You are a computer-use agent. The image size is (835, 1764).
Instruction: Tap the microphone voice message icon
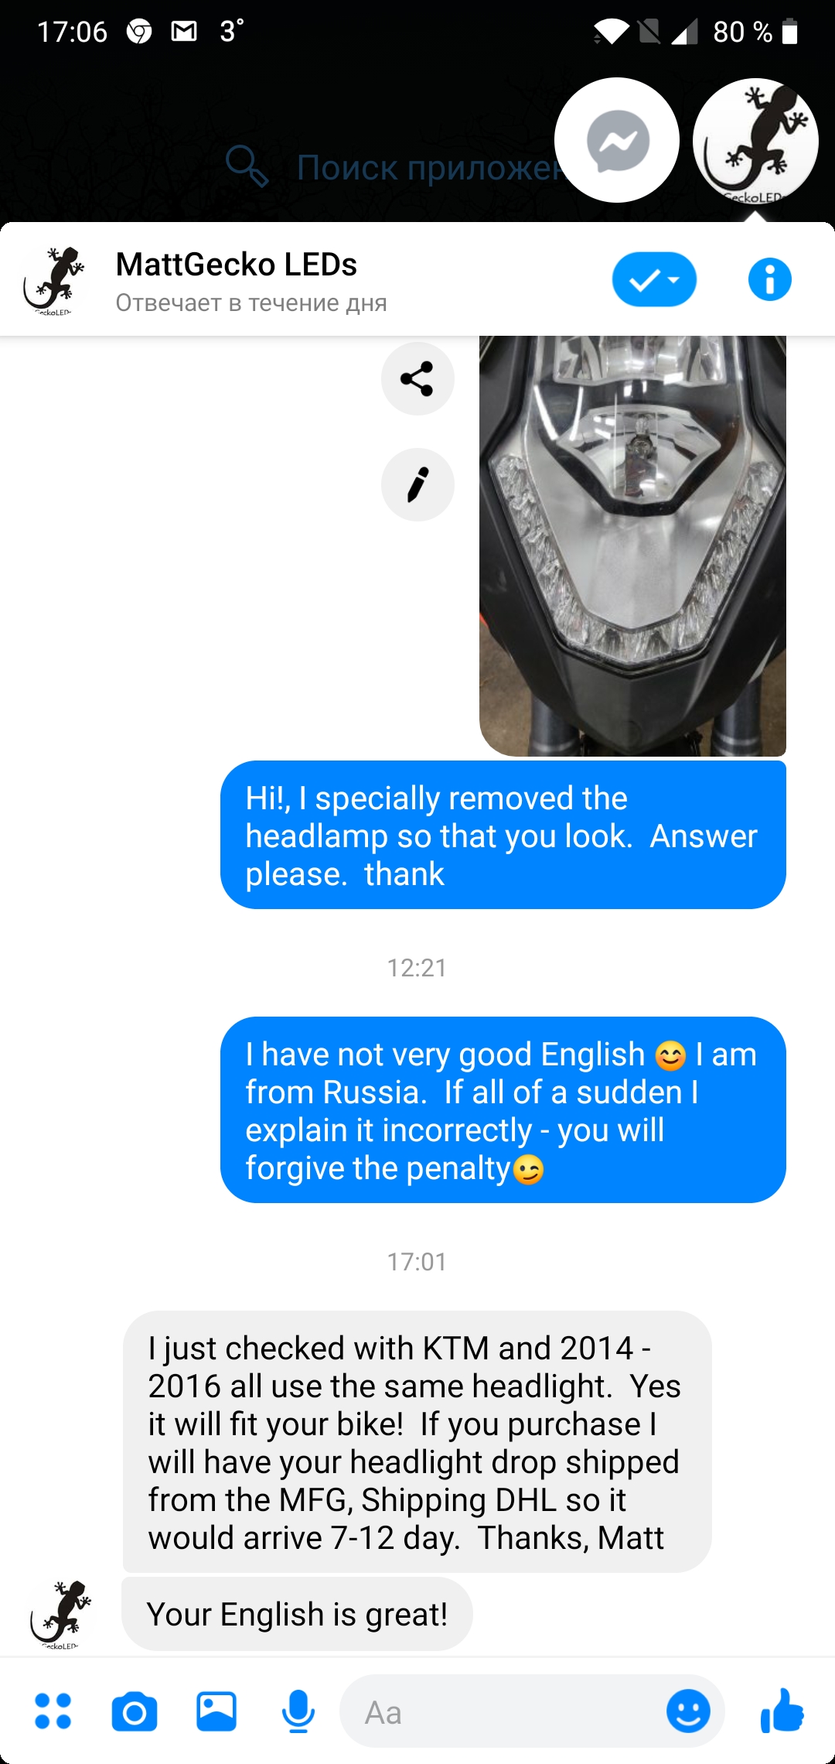(298, 1711)
